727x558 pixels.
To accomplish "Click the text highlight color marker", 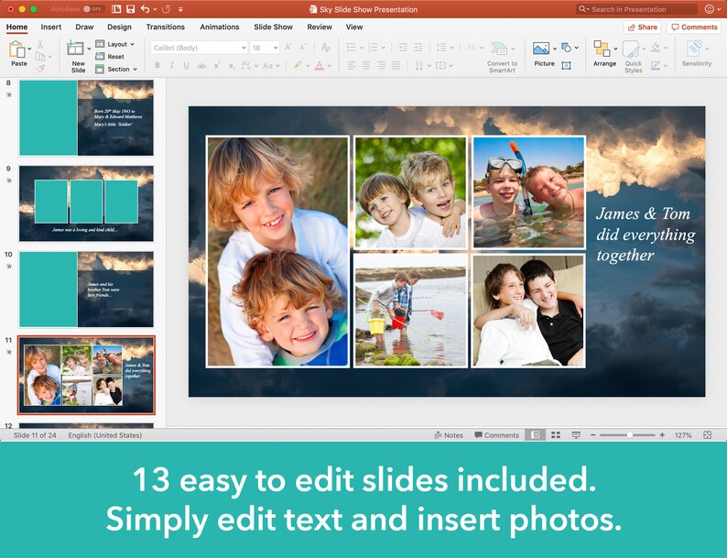I will pyautogui.click(x=298, y=66).
